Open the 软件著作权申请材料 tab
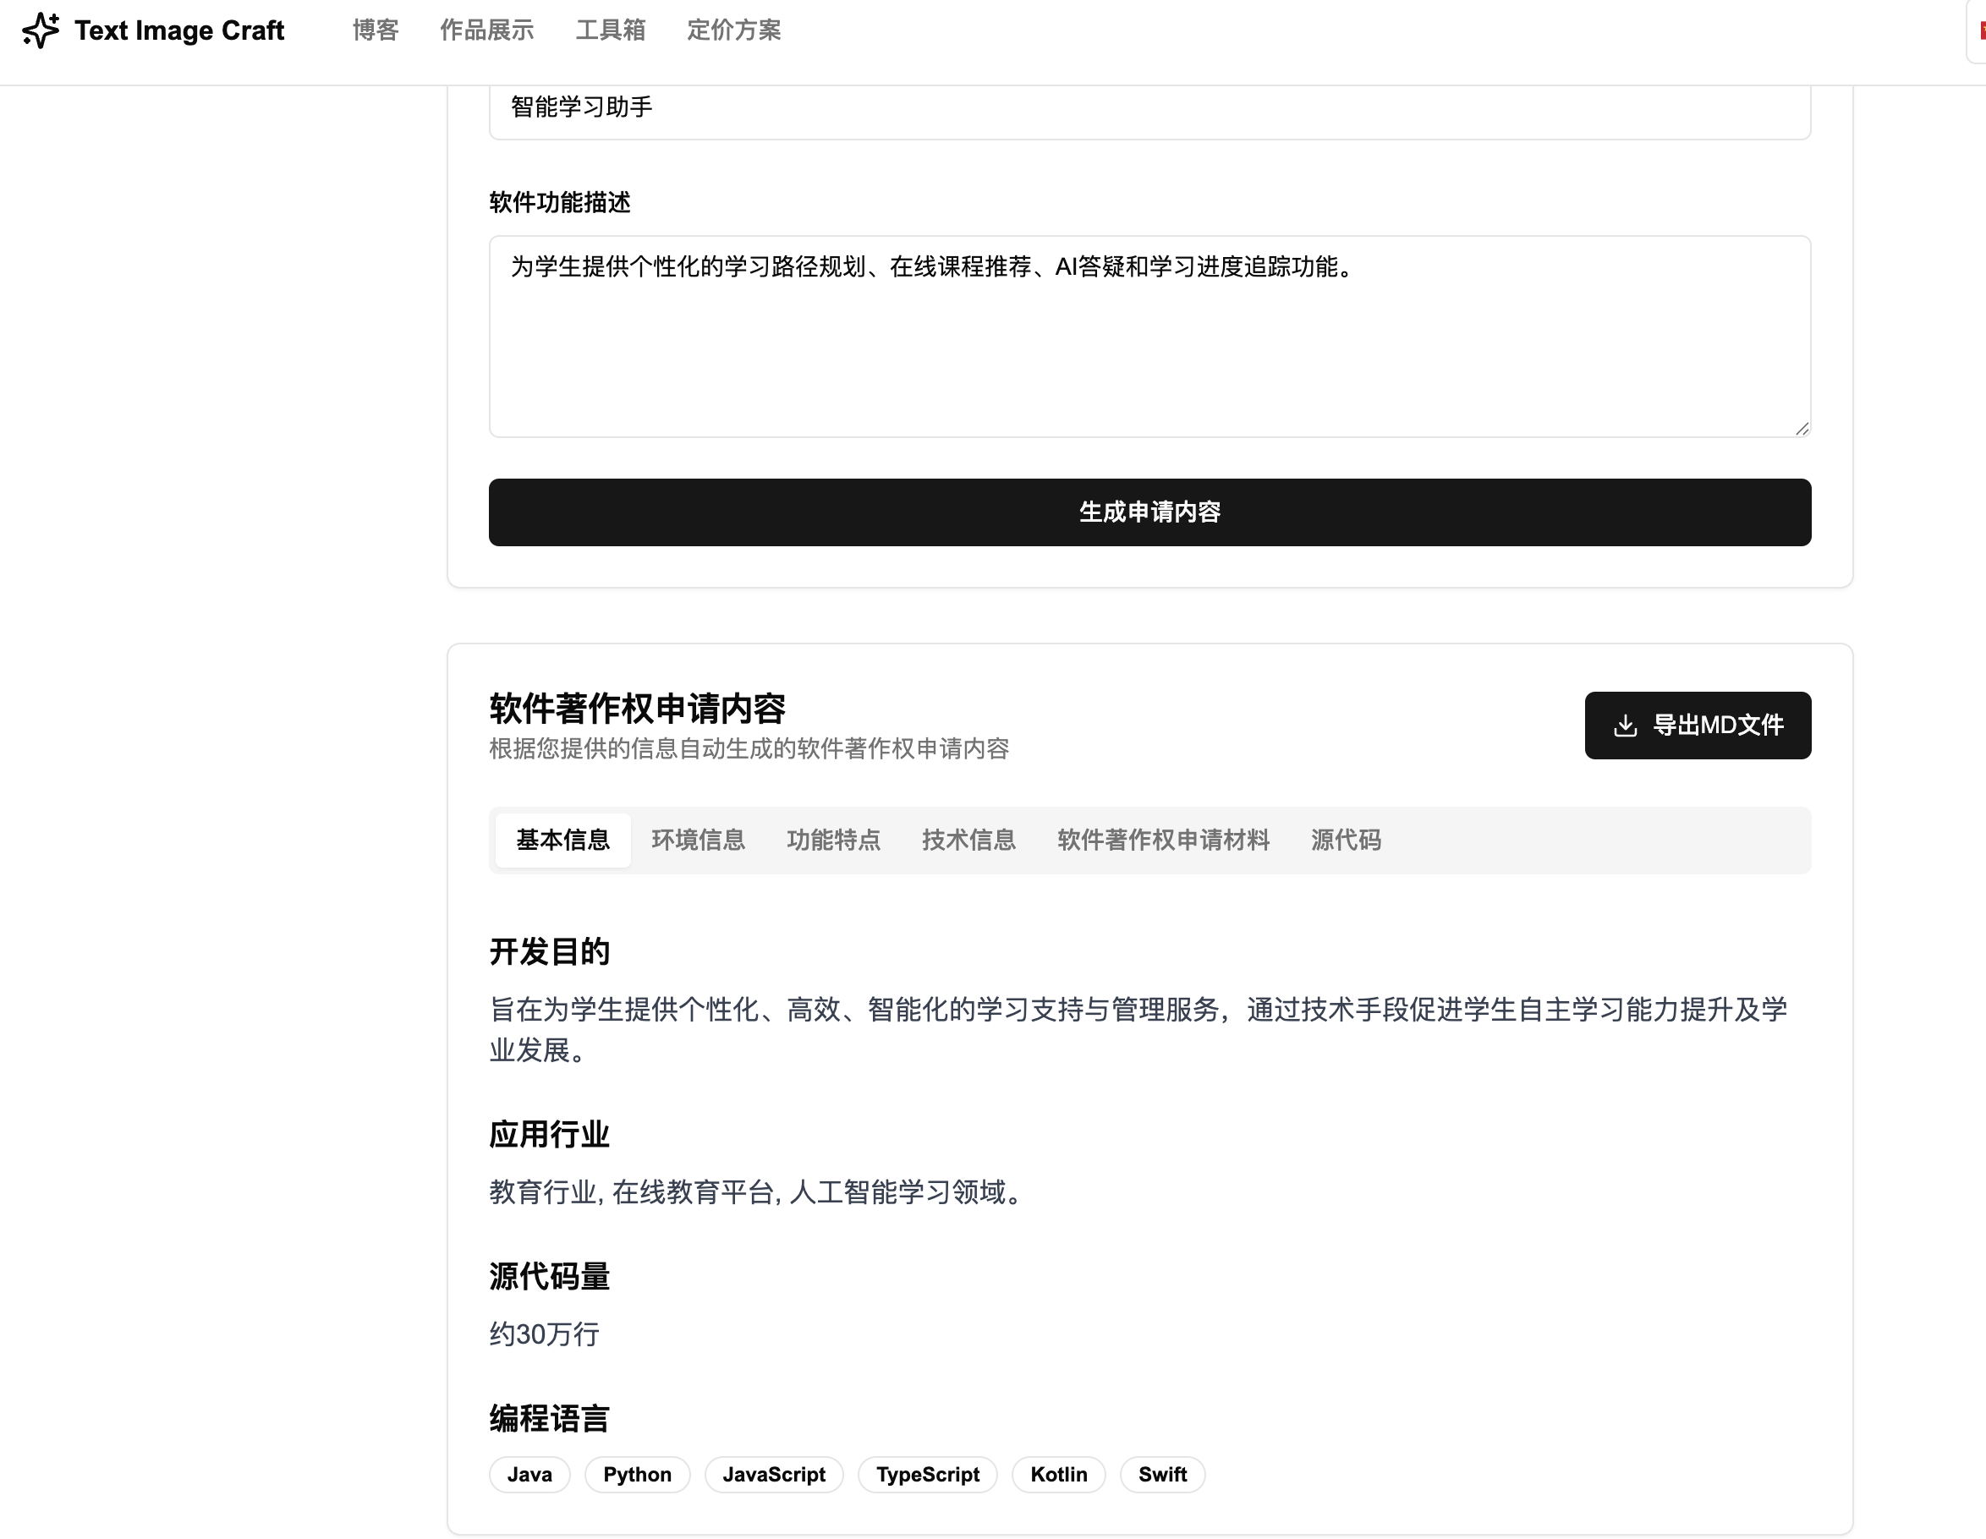This screenshot has height=1539, width=1986. [x=1162, y=840]
